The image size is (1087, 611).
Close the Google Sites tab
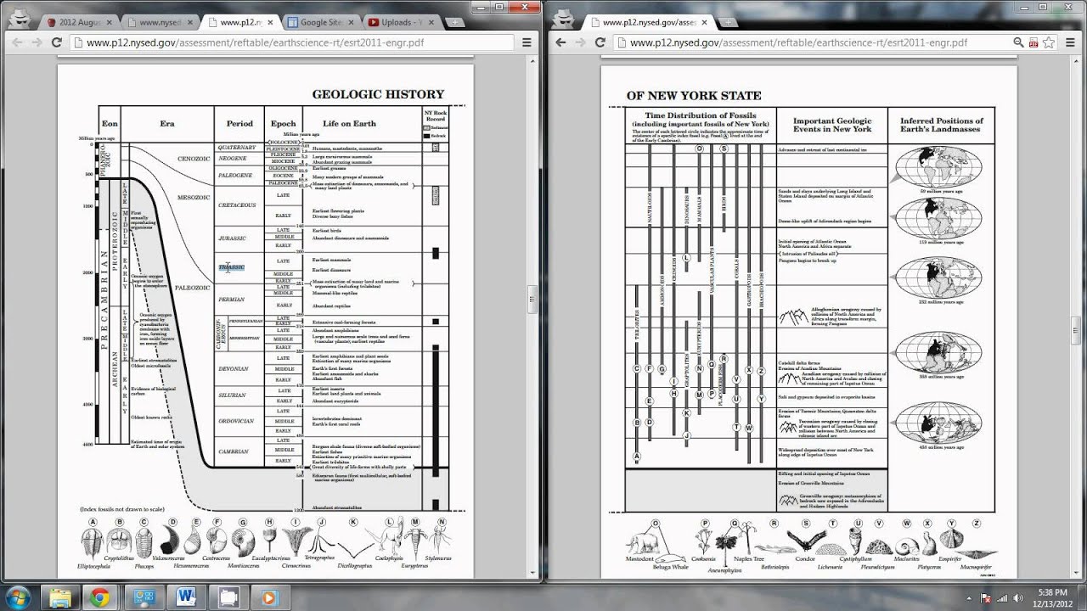(352, 23)
